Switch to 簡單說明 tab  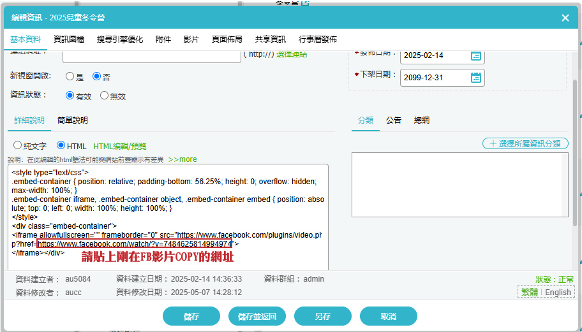point(72,120)
